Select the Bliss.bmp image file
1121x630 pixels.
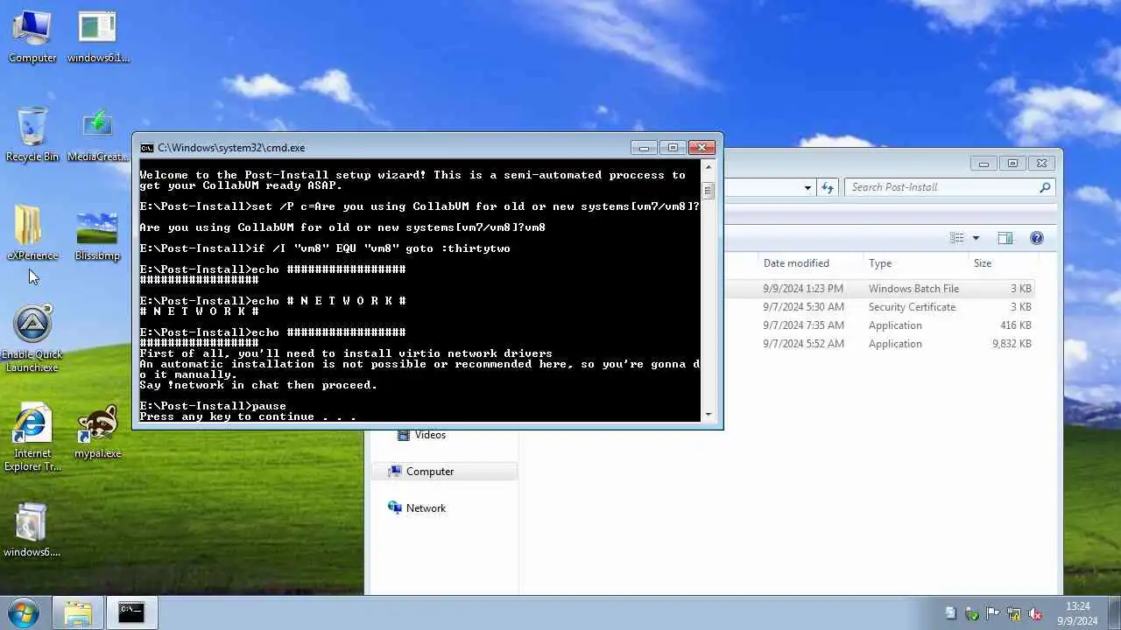tap(97, 234)
